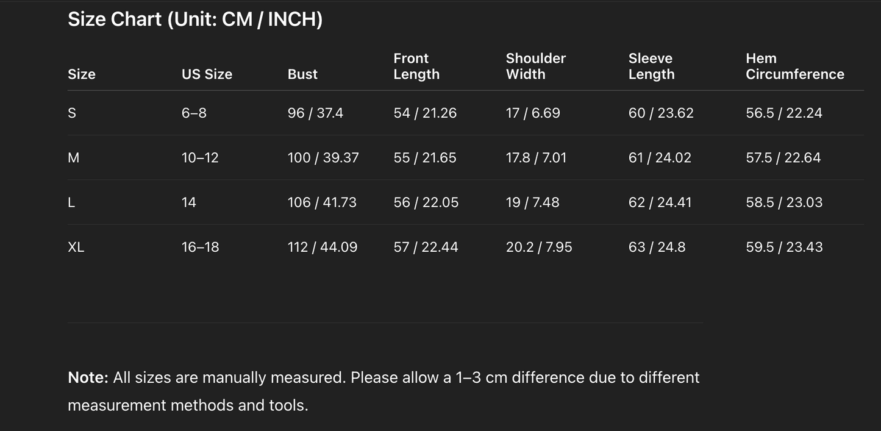The width and height of the screenshot is (881, 431).
Task: Click the XL size row label
Action: pos(76,247)
